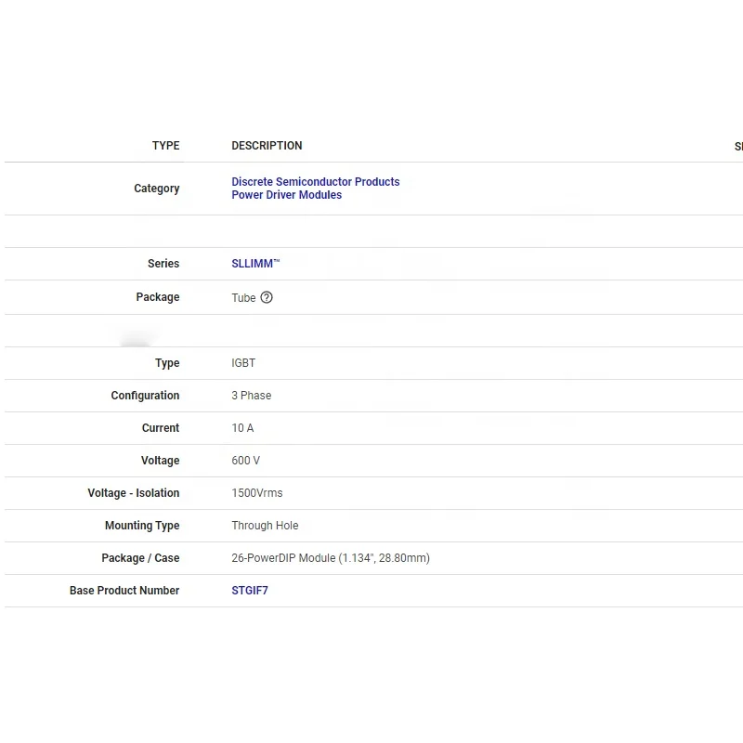The image size is (743, 743).
Task: Click the TYPE column header
Action: (166, 146)
